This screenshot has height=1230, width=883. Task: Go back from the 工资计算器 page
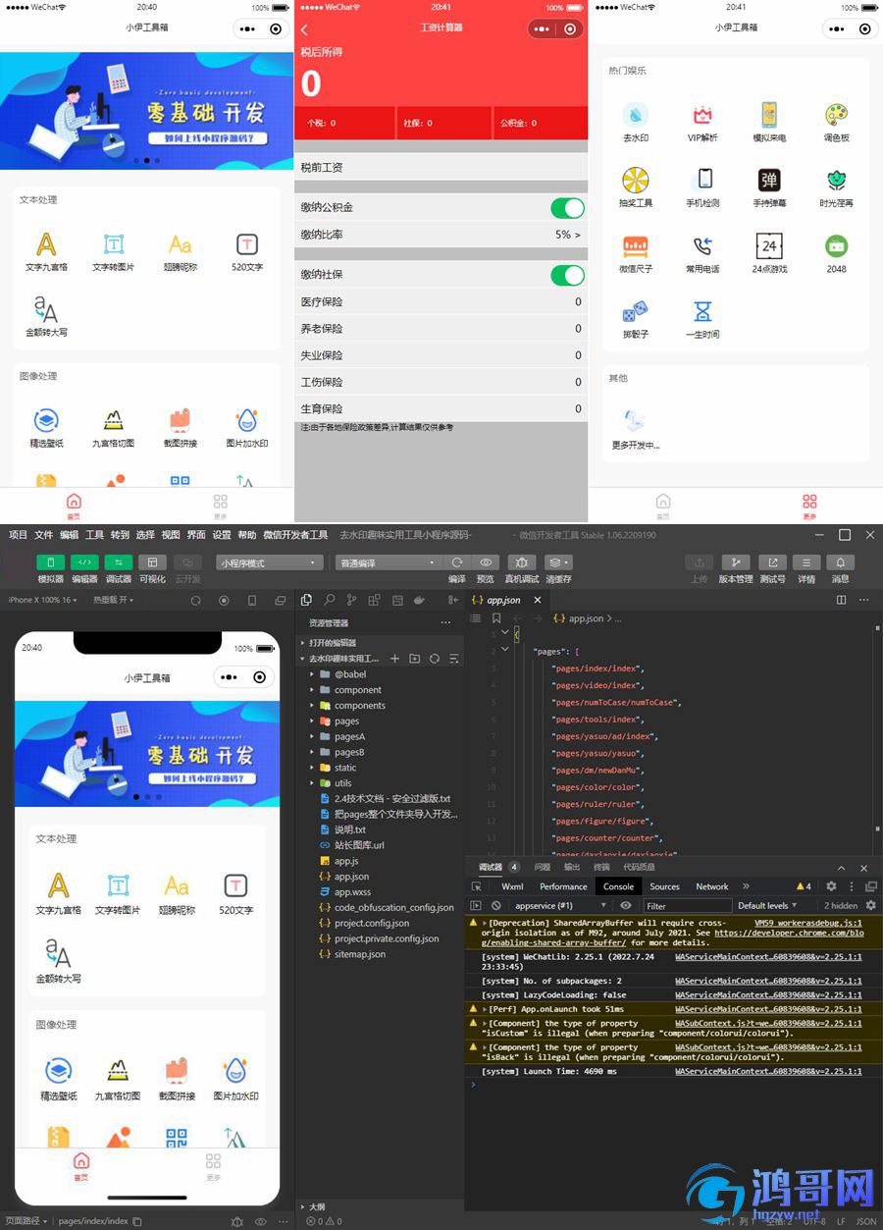pos(304,29)
